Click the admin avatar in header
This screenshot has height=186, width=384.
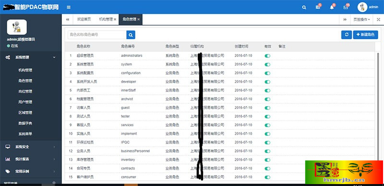(362, 7)
